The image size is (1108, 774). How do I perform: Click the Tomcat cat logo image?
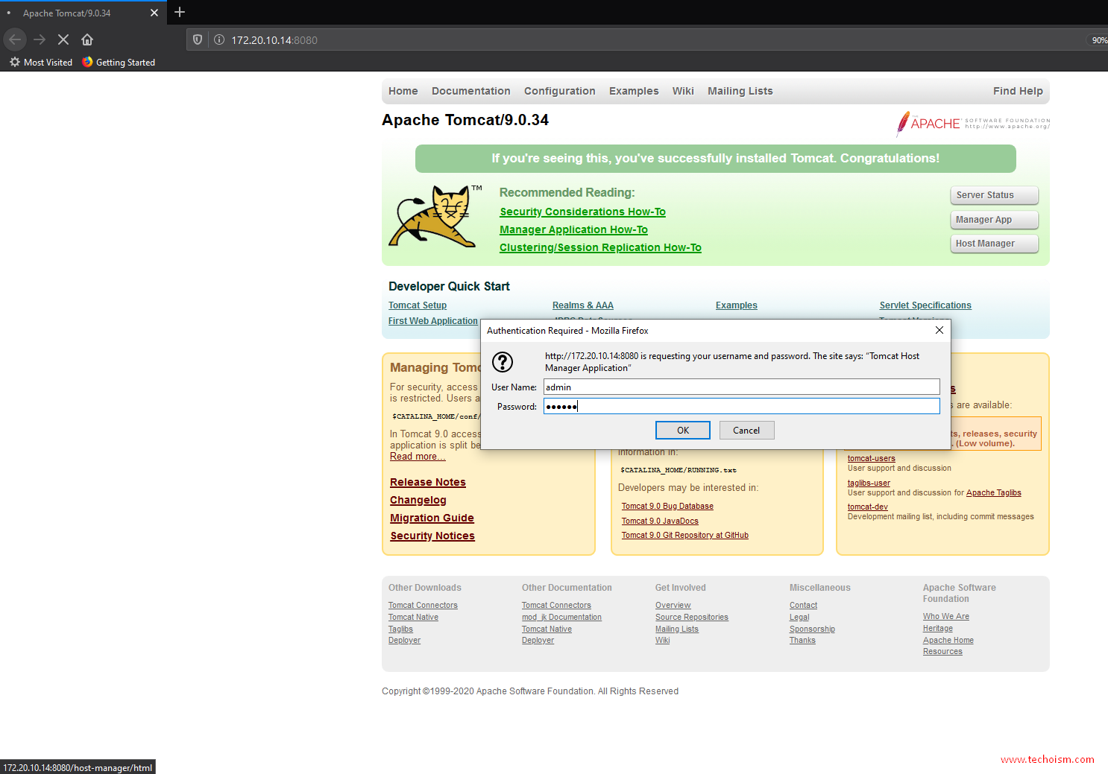(x=435, y=217)
